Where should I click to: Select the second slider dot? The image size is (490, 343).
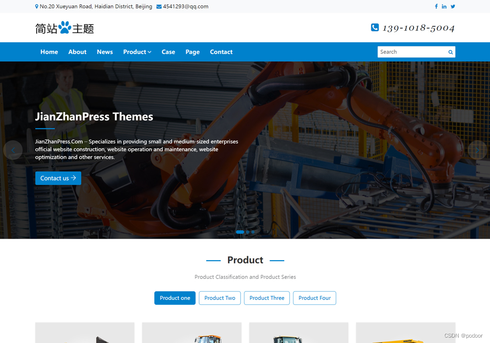pyautogui.click(x=248, y=232)
